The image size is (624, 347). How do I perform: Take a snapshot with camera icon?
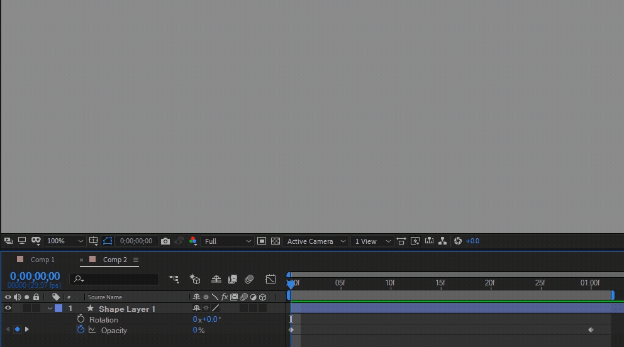point(165,241)
